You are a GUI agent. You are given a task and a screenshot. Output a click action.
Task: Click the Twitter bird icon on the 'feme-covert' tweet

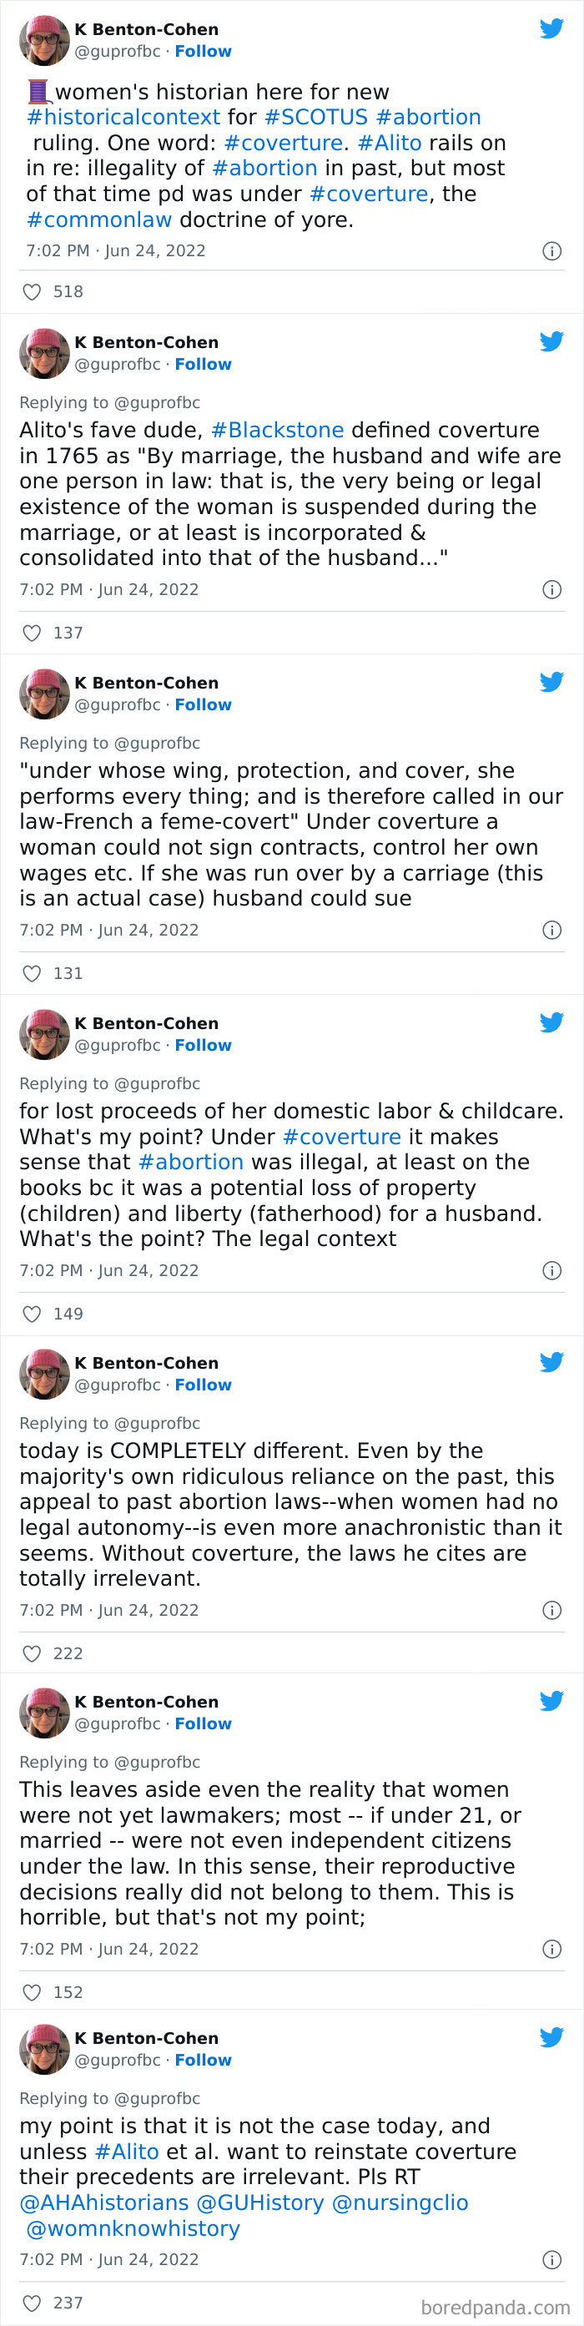click(551, 682)
